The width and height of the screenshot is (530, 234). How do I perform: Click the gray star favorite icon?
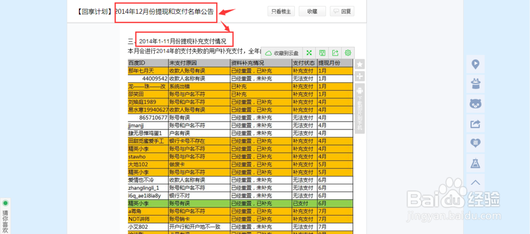(x=360, y=64)
